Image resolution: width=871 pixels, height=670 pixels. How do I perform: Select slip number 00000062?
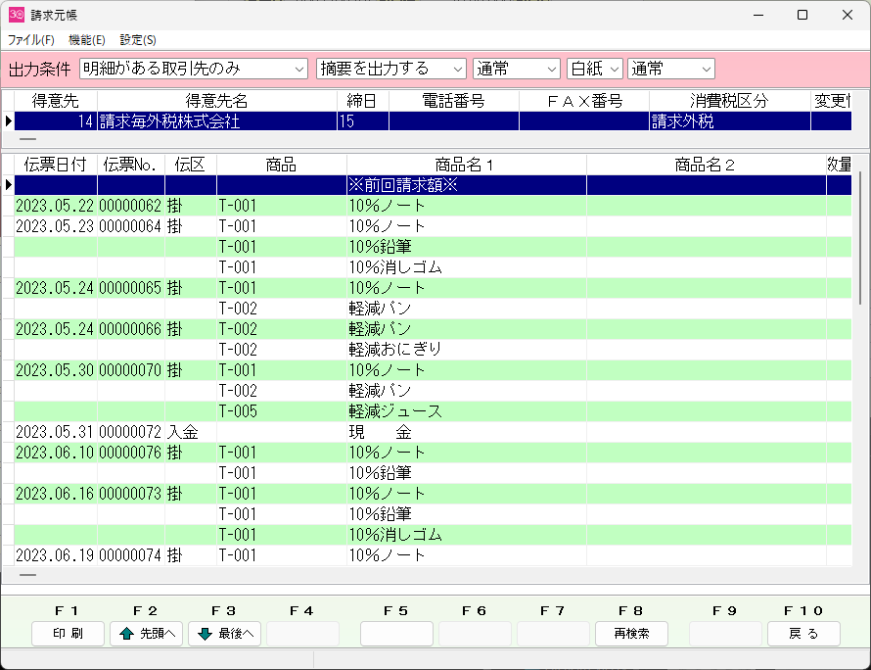click(x=130, y=206)
